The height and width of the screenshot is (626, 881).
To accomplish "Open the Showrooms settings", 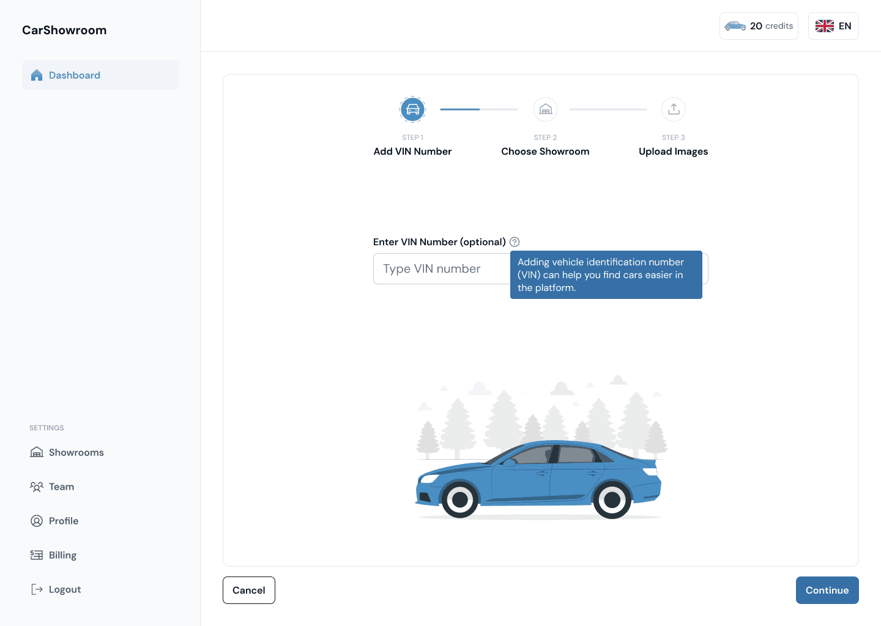I will pyautogui.click(x=67, y=452).
